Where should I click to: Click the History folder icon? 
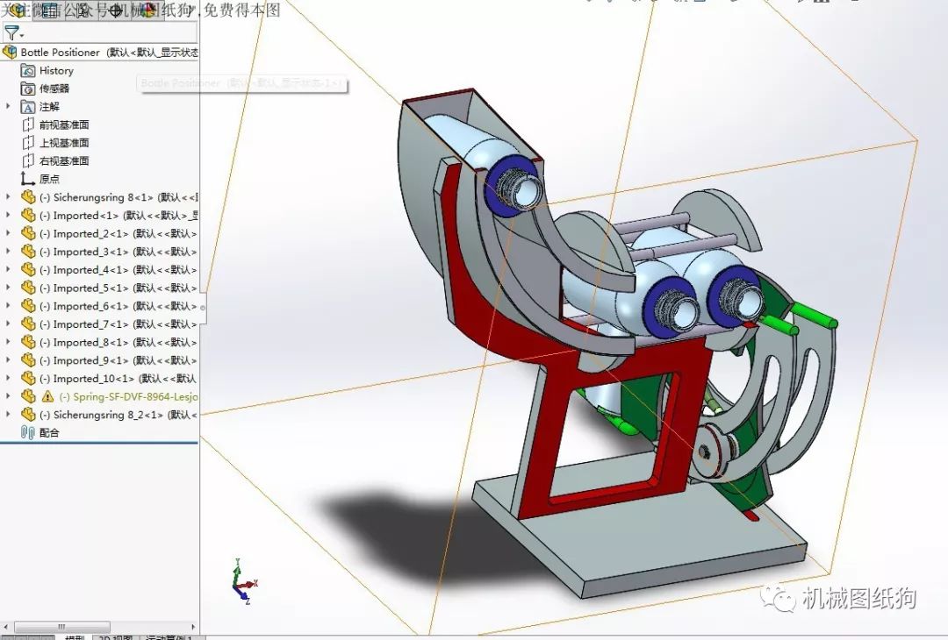tap(28, 71)
